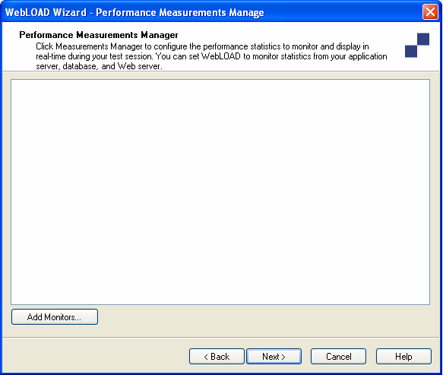Click inside the empty monitors list area
The width and height of the screenshot is (443, 375).
click(x=220, y=192)
